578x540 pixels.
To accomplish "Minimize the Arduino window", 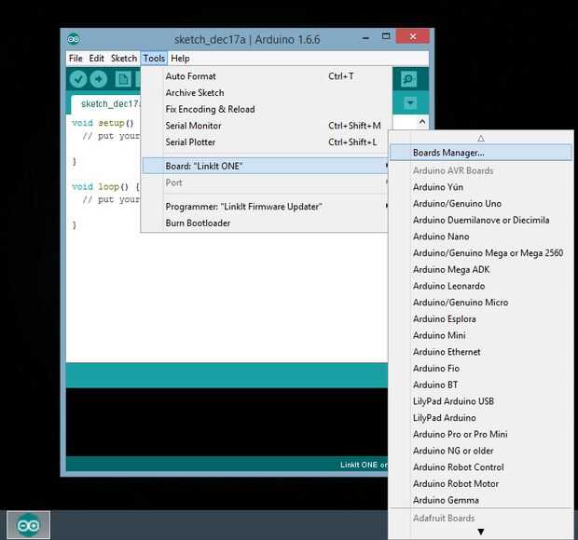I will click(365, 38).
